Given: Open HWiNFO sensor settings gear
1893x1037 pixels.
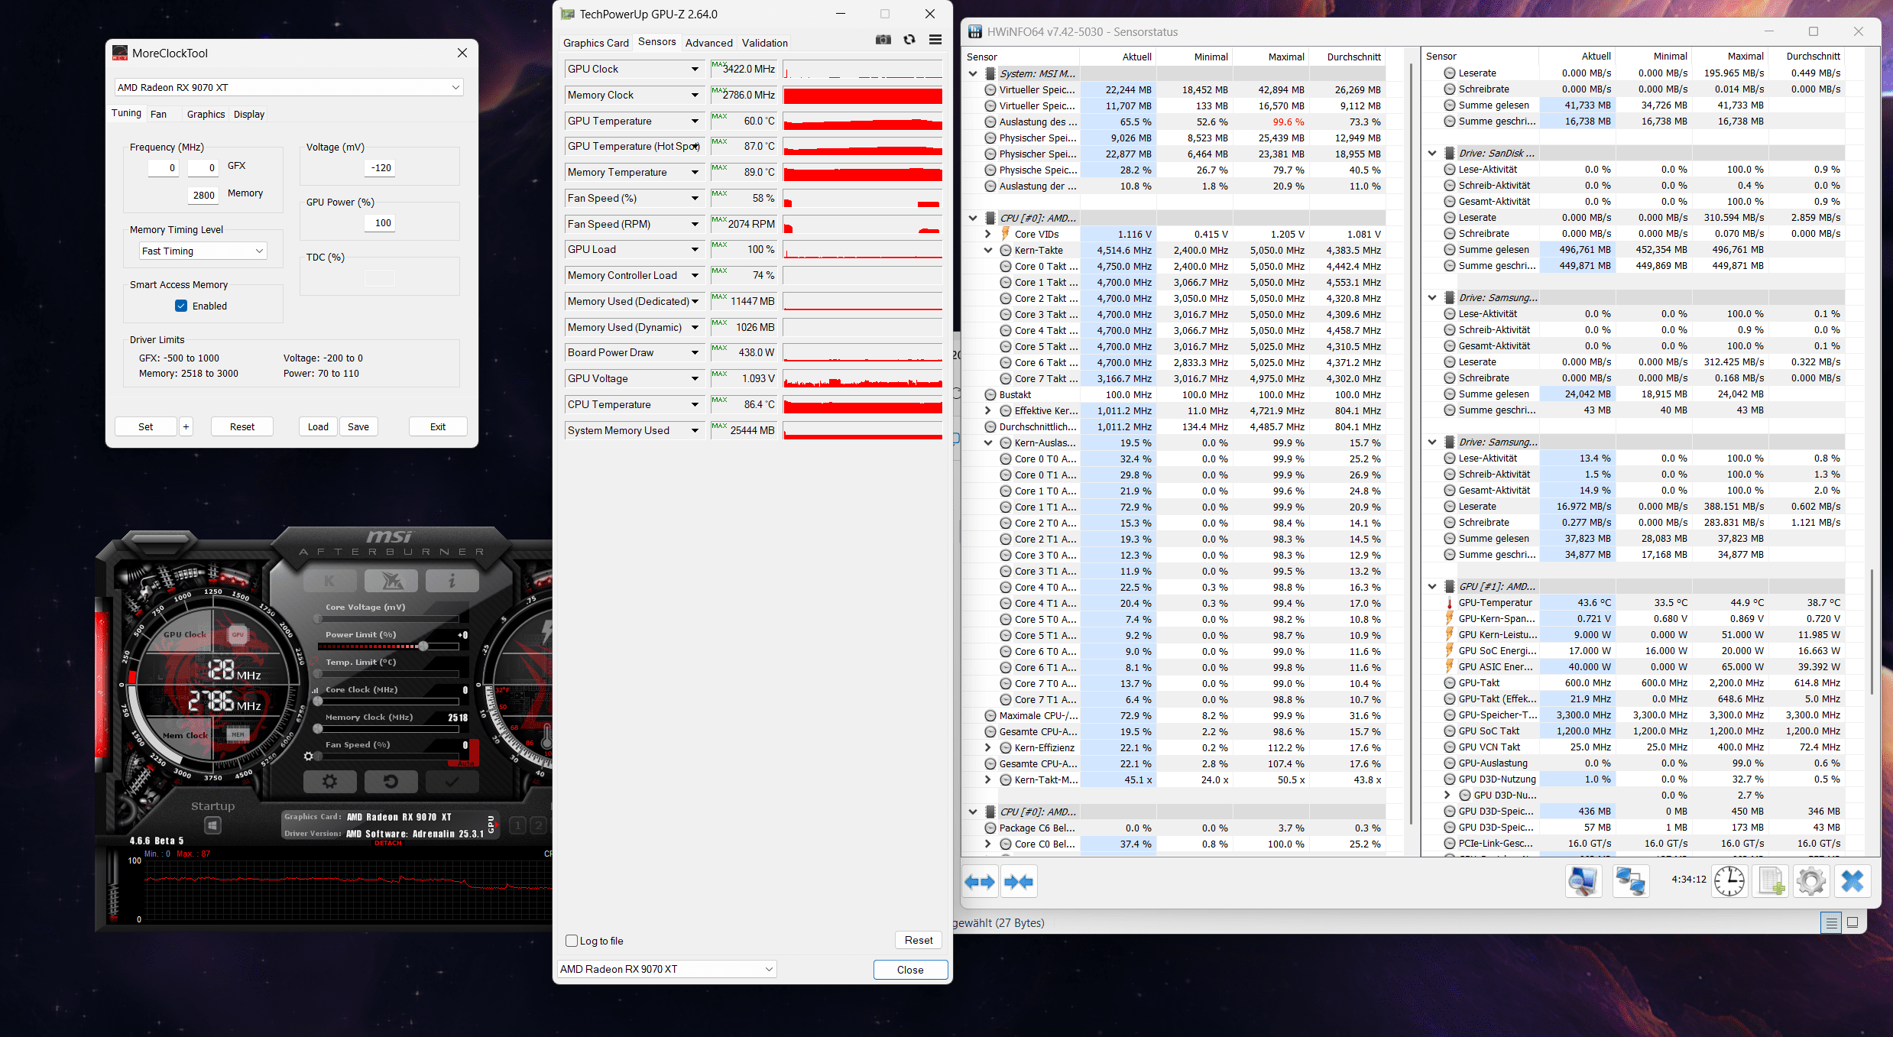Looking at the screenshot, I should (x=1810, y=881).
